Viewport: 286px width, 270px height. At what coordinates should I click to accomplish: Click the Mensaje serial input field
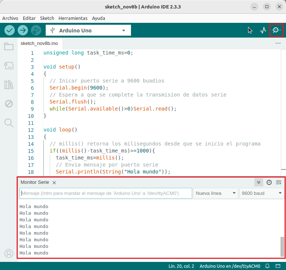[x=106, y=193]
